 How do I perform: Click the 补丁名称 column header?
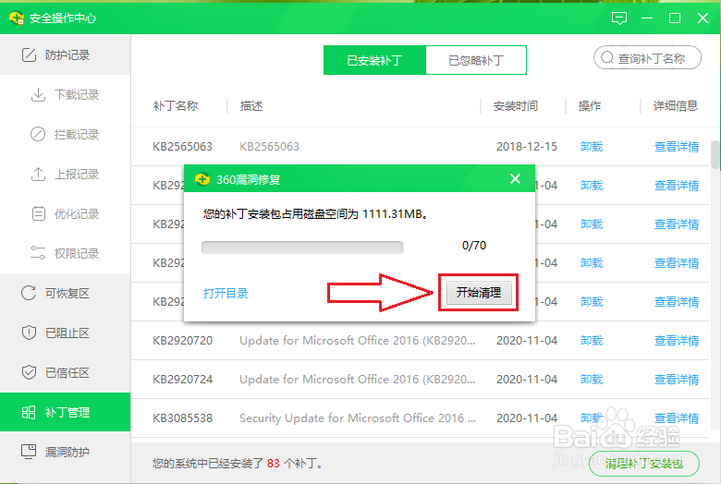click(x=176, y=106)
